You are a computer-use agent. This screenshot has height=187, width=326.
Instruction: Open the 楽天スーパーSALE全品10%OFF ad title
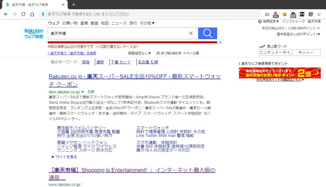135,80
